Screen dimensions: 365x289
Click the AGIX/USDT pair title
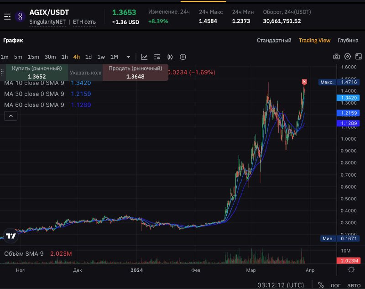coord(49,12)
